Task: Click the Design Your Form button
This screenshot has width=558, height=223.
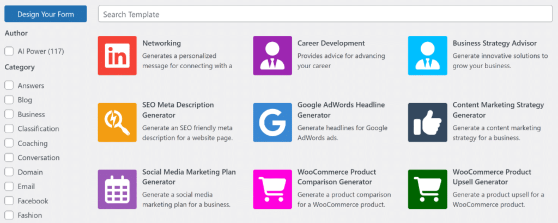Action: (46, 14)
